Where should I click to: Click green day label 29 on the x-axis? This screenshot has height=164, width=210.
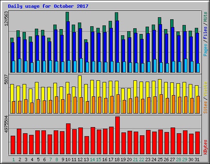click(x=185, y=159)
